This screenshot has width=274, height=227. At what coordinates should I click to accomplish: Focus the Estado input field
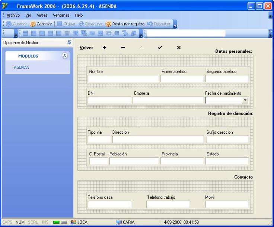227,161
